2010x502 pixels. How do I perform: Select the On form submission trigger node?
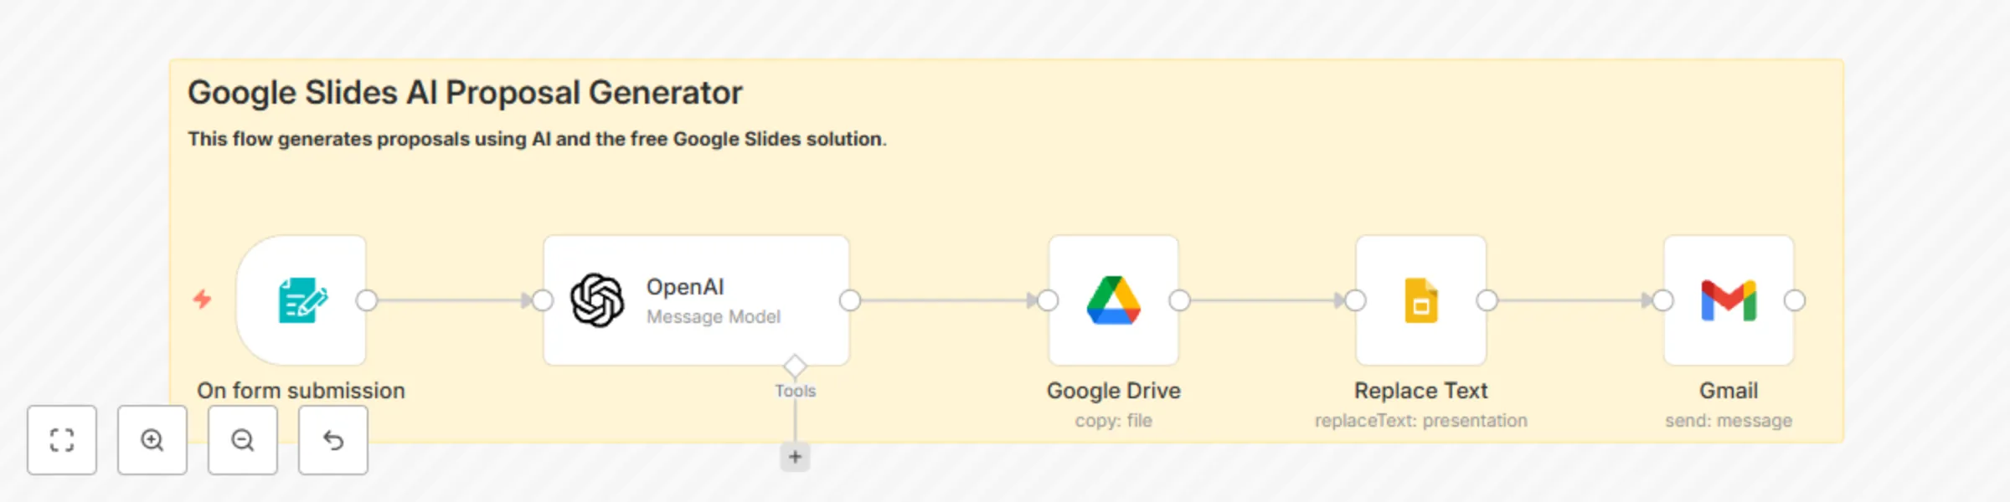301,300
